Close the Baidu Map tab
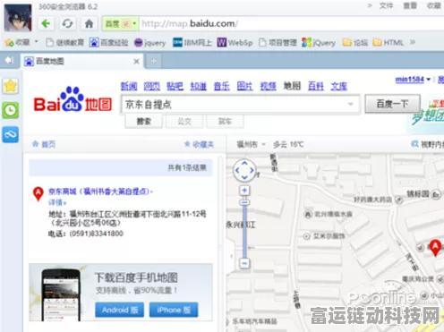The height and width of the screenshot is (332, 444). click(x=136, y=62)
